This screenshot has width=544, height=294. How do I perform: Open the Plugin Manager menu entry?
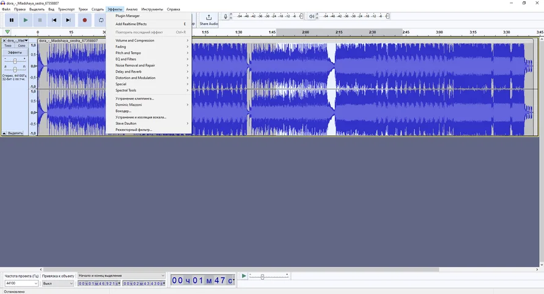[127, 16]
